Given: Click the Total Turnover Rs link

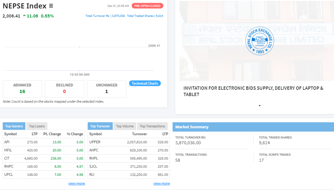Looking at the screenshot, I should click(x=105, y=16).
